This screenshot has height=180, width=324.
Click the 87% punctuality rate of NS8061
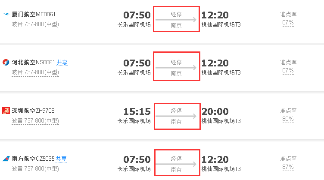pos(288,71)
